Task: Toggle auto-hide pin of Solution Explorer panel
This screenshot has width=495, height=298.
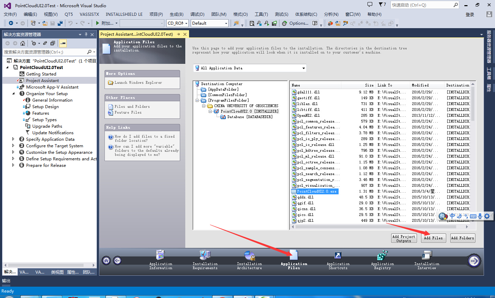Action: pyautogui.click(x=86, y=34)
